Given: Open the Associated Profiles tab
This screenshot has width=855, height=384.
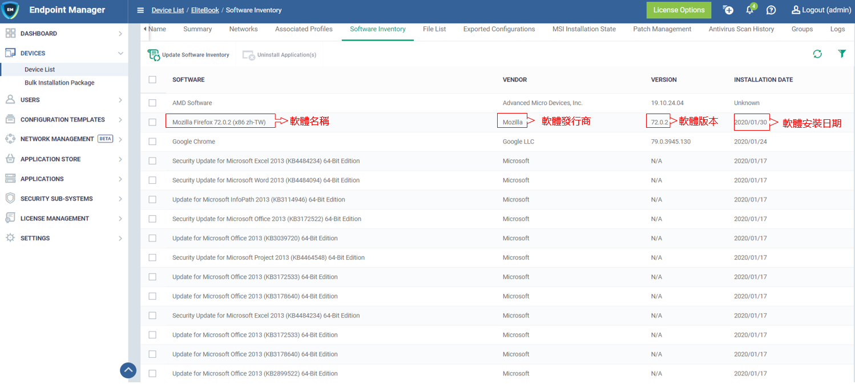Looking at the screenshot, I should tap(304, 29).
